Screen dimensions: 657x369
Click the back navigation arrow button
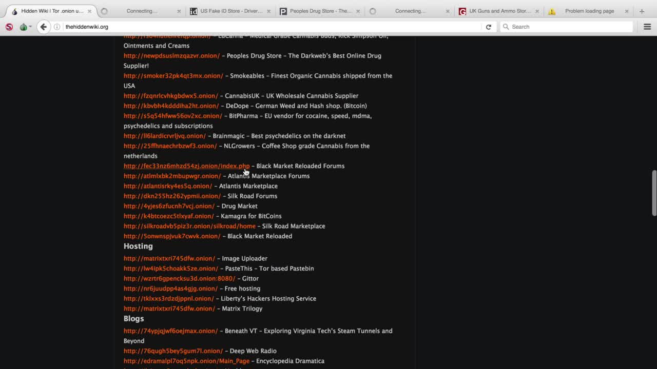pos(44,27)
